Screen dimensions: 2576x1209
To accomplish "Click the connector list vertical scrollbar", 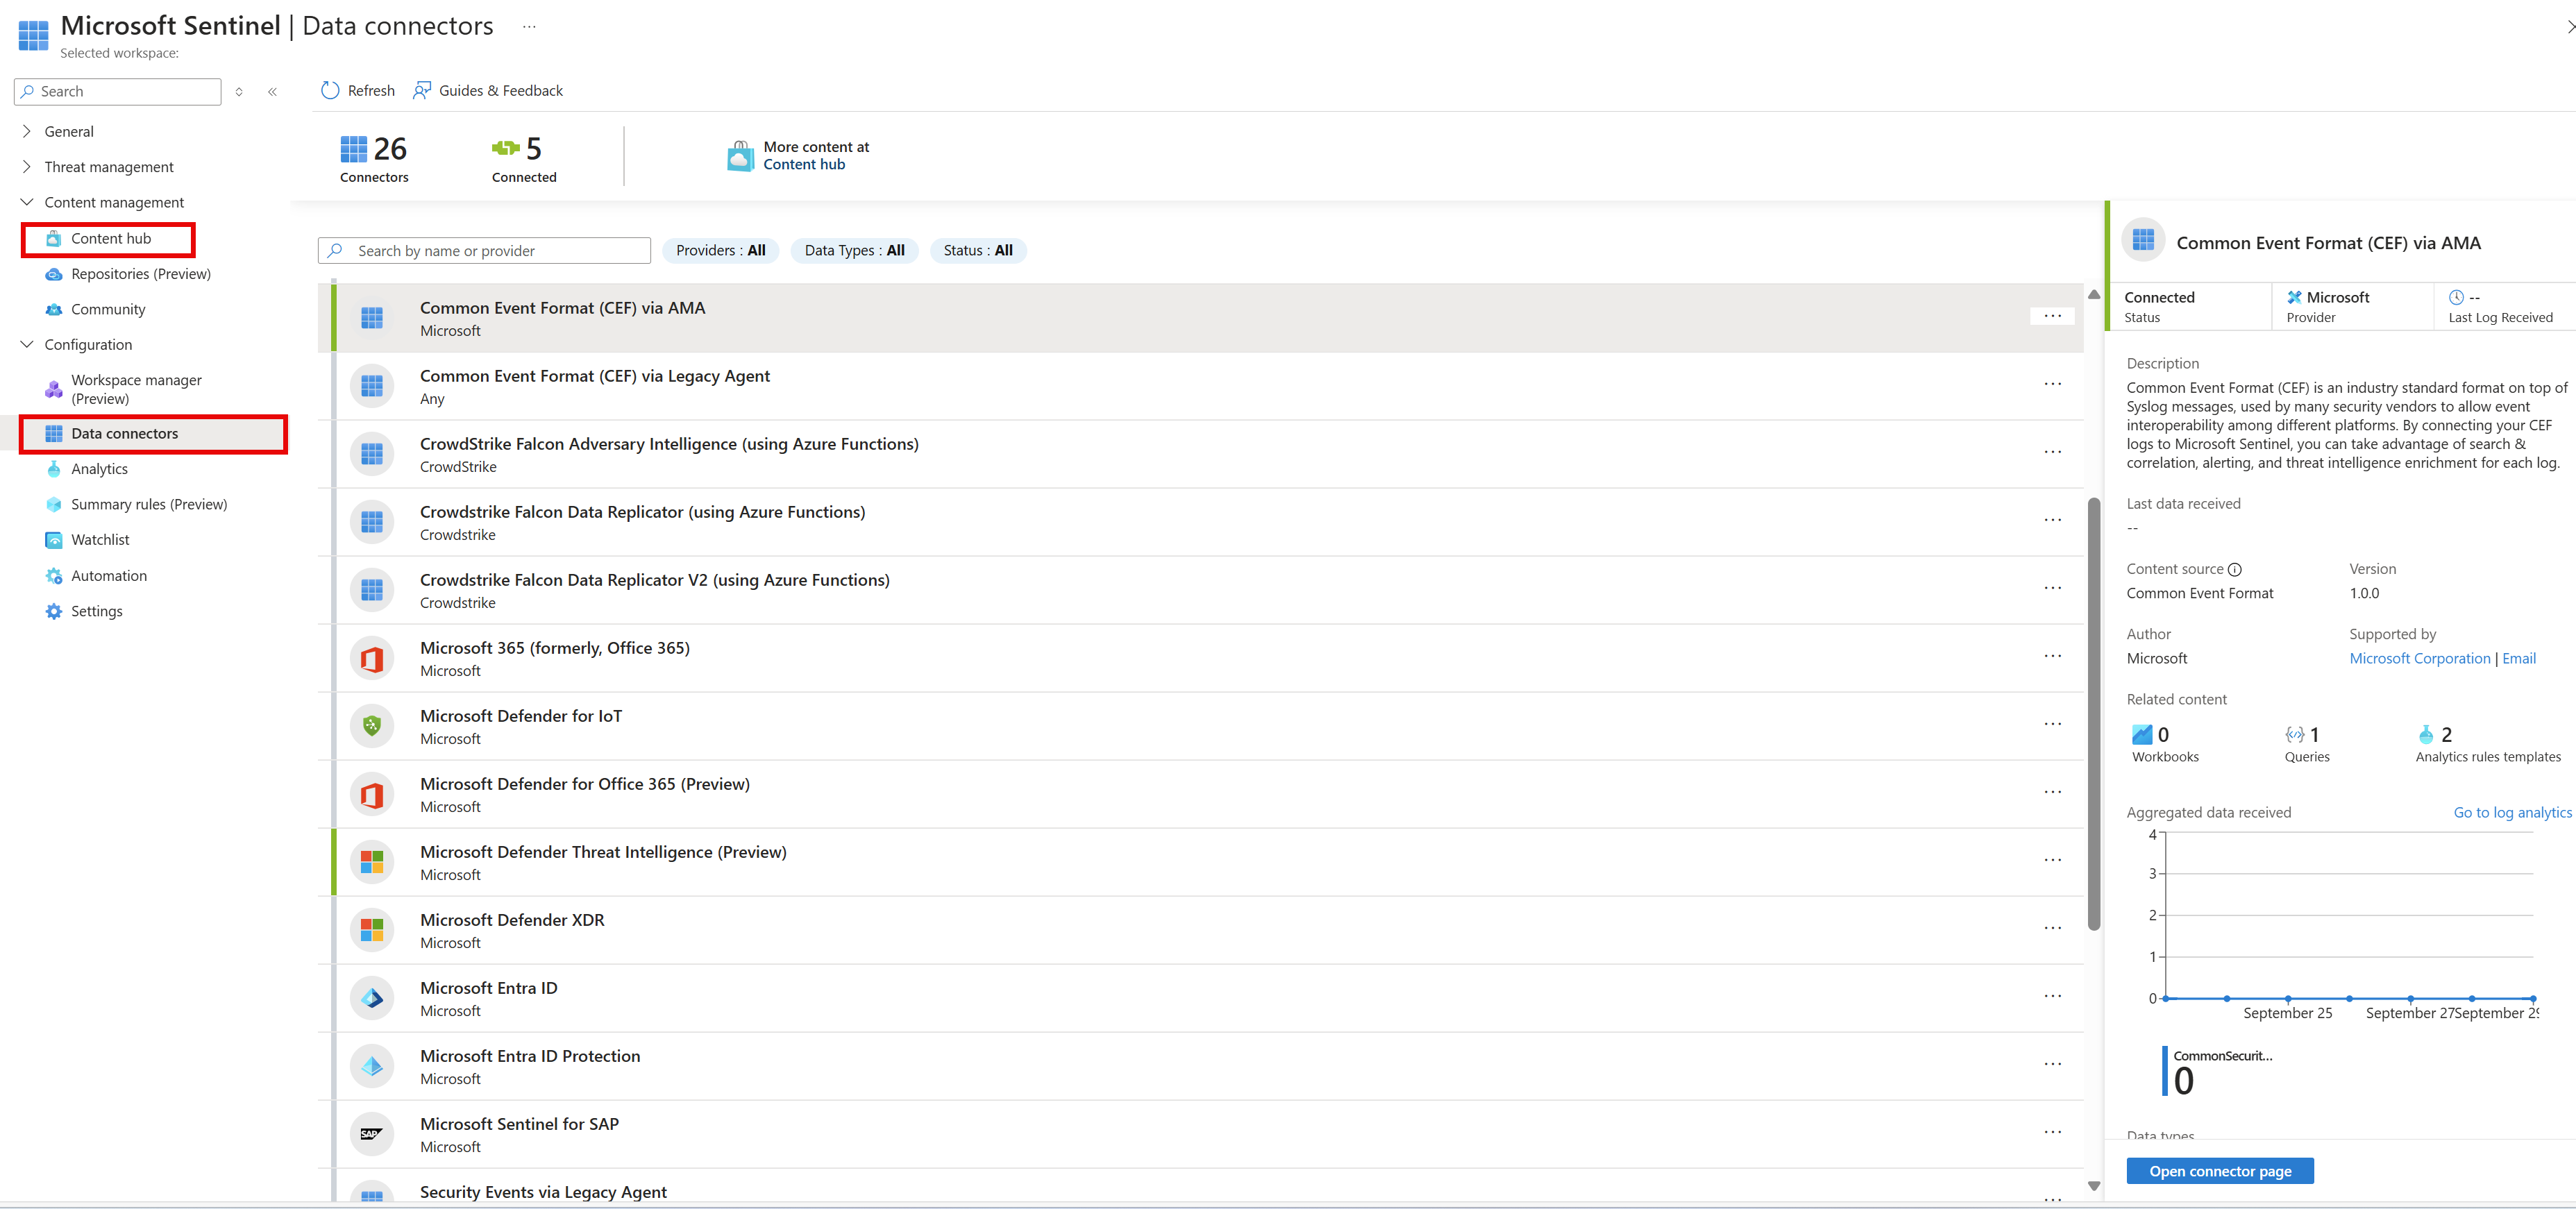I will pyautogui.click(x=2093, y=714).
